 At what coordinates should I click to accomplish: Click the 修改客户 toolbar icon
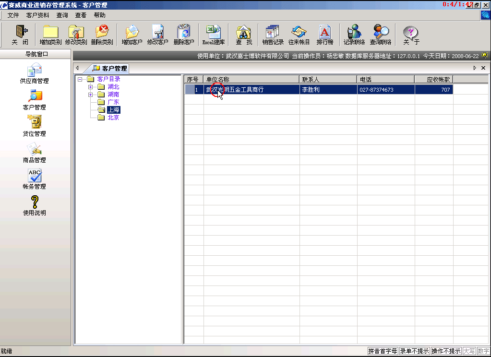158,35
